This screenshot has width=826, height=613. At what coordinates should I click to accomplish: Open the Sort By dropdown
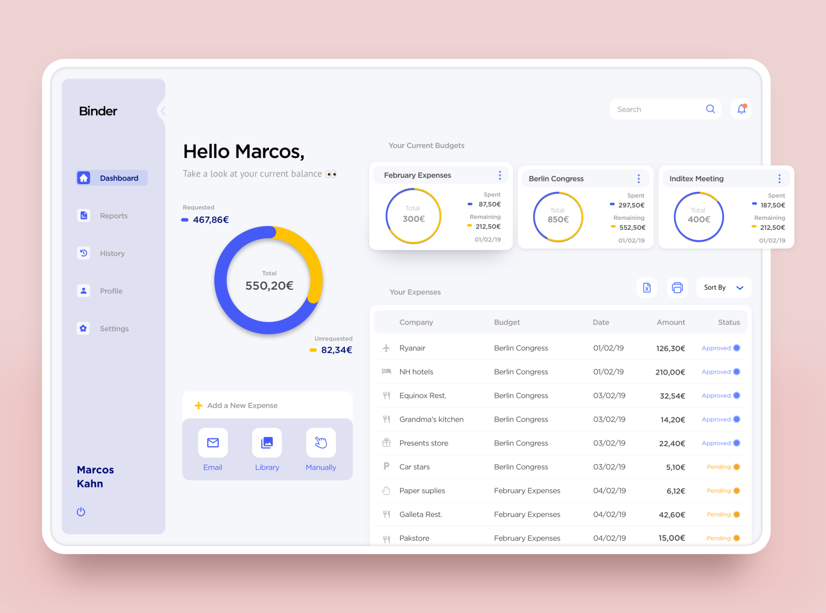pyautogui.click(x=723, y=287)
